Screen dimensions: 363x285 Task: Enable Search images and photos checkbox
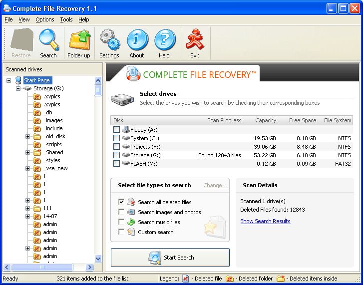click(121, 212)
